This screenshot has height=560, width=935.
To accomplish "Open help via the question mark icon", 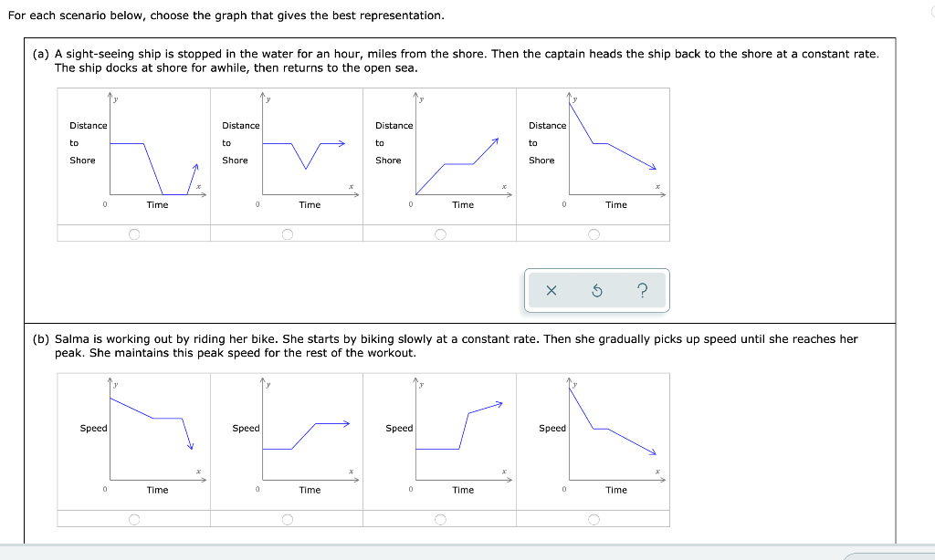I will pos(642,289).
